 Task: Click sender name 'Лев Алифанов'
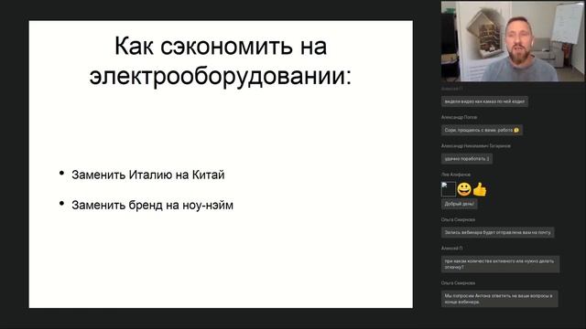coord(456,175)
